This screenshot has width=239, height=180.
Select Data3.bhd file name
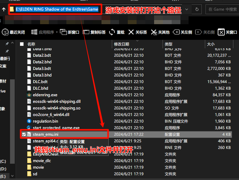pyautogui.click(x=42, y=75)
